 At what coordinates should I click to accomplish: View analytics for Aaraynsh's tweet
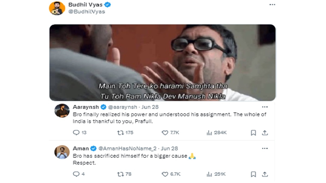[209, 133]
